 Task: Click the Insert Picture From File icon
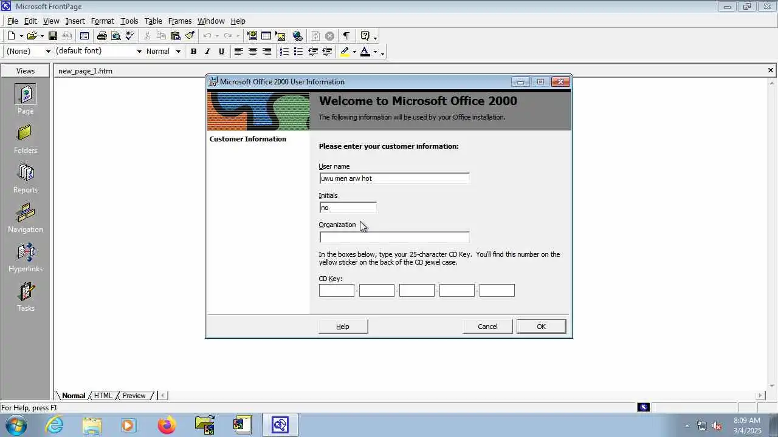coord(280,36)
